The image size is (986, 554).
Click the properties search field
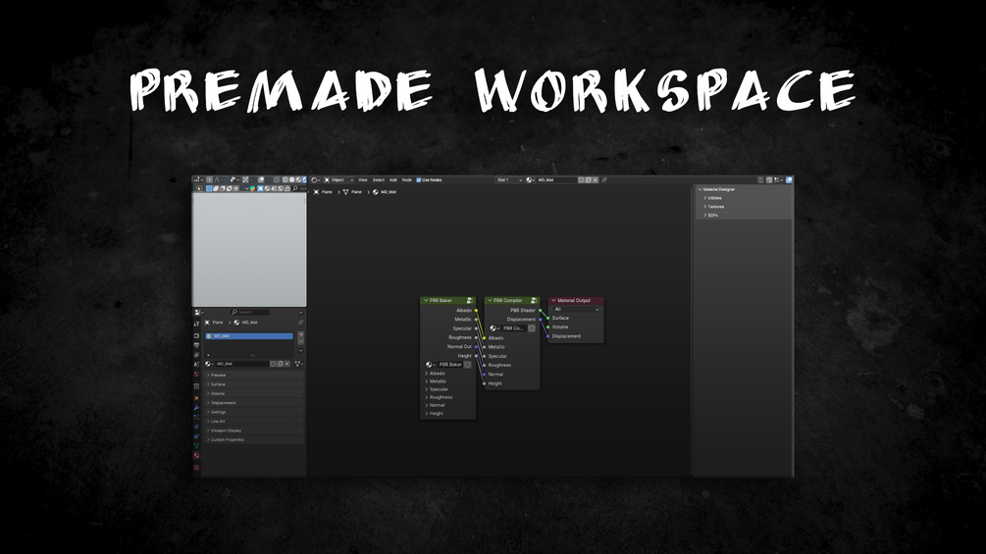[x=249, y=312]
